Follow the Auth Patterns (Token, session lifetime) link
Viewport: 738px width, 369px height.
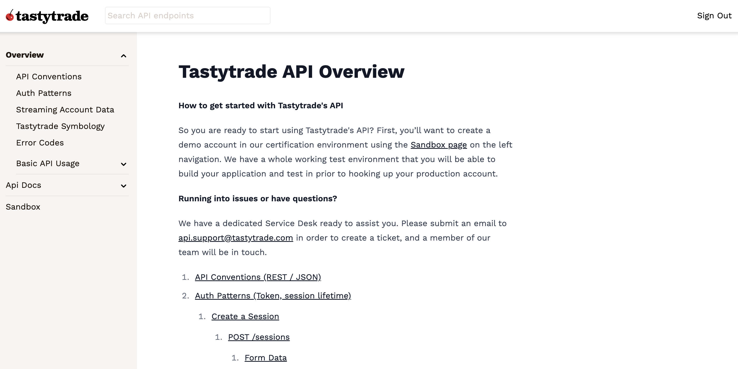(x=273, y=296)
